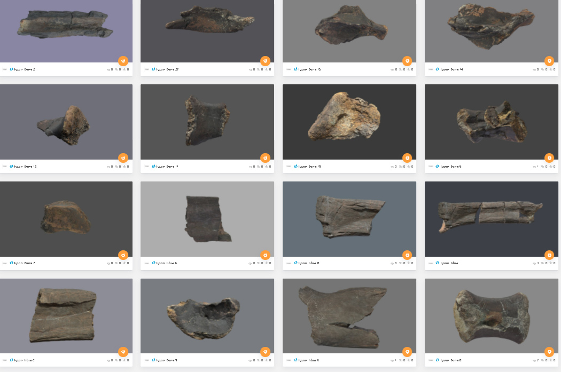The image size is (561, 372).
Task: Like Bone 12 using its star icon
Action: tap(125, 167)
